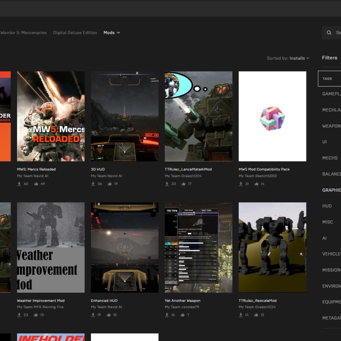This screenshot has height=341, width=341.
Task: Click thumbs-up icon under MW5: Mercs Reloaded
Action: click(x=36, y=184)
